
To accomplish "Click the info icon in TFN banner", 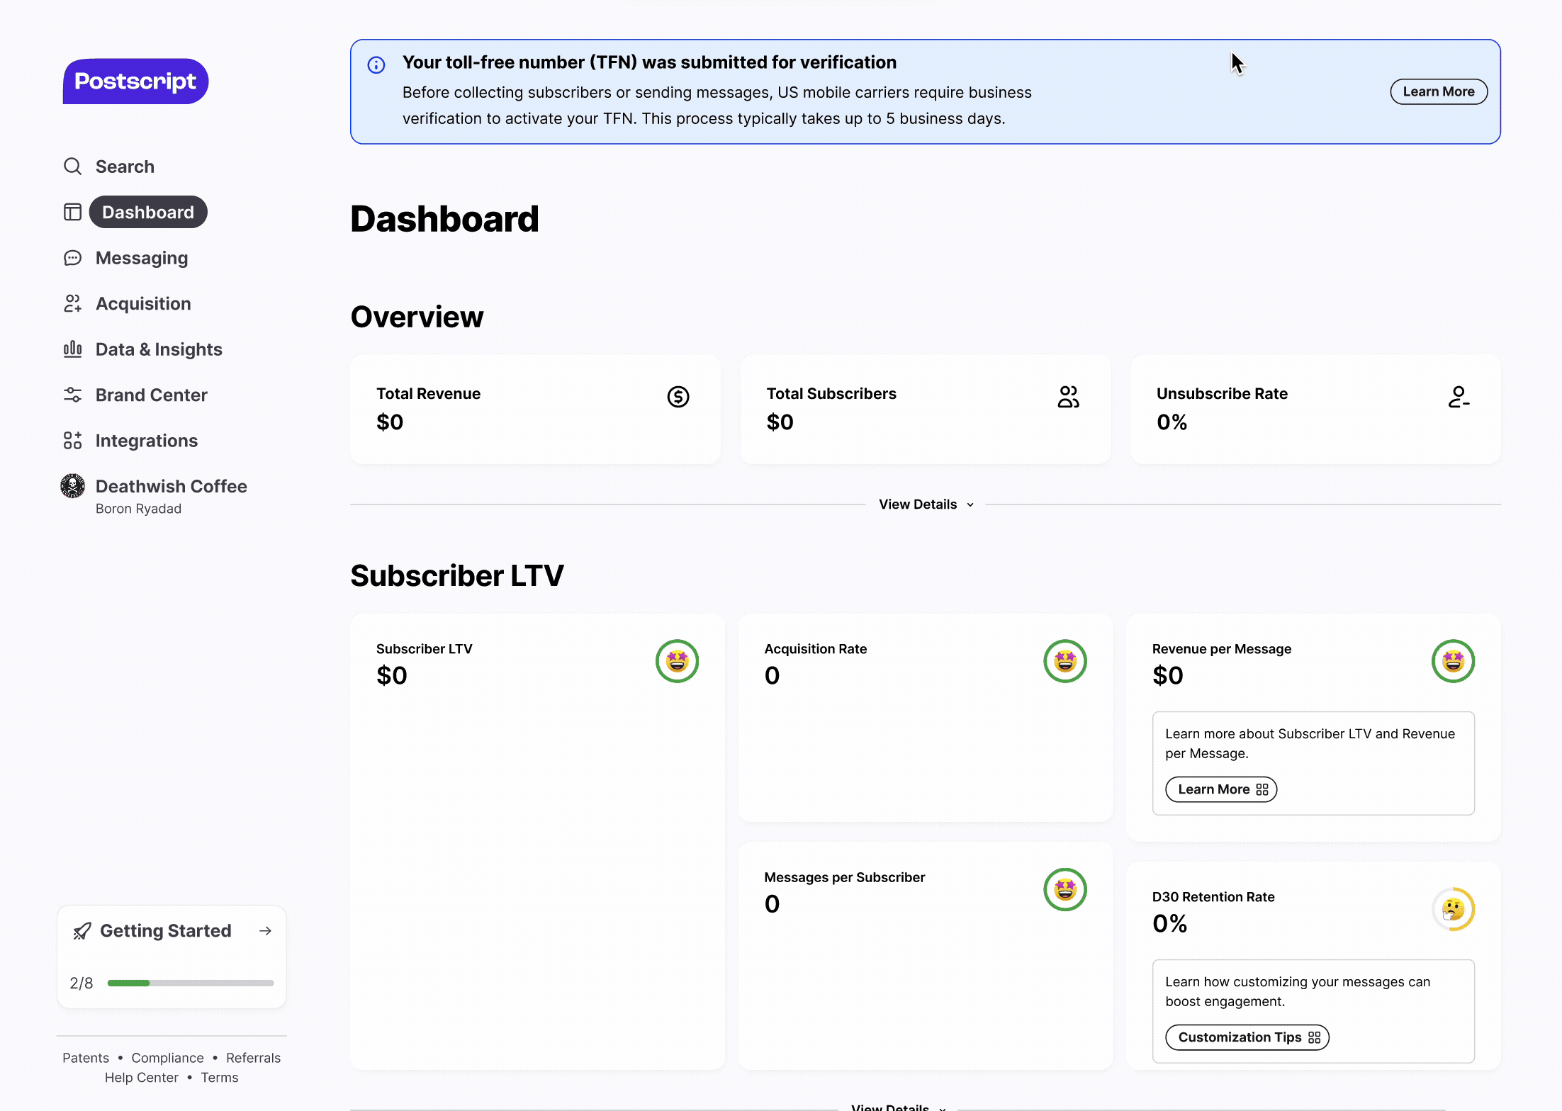I will click(376, 65).
